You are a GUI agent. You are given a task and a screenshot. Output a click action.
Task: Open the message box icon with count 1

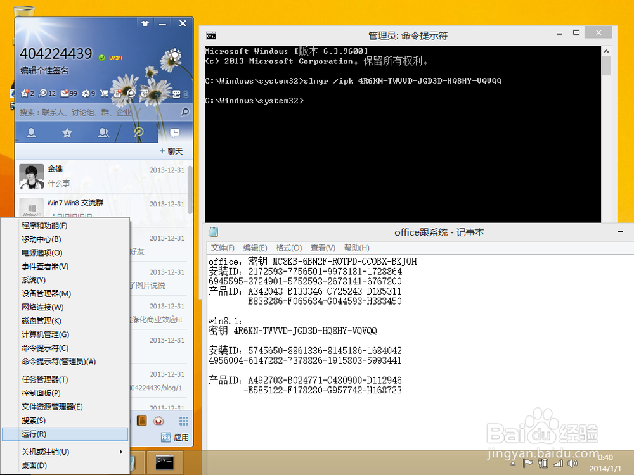(179, 94)
